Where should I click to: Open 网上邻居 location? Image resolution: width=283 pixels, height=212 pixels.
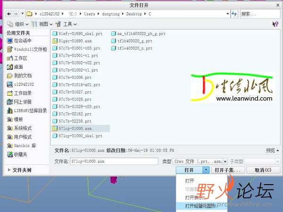point(19,102)
